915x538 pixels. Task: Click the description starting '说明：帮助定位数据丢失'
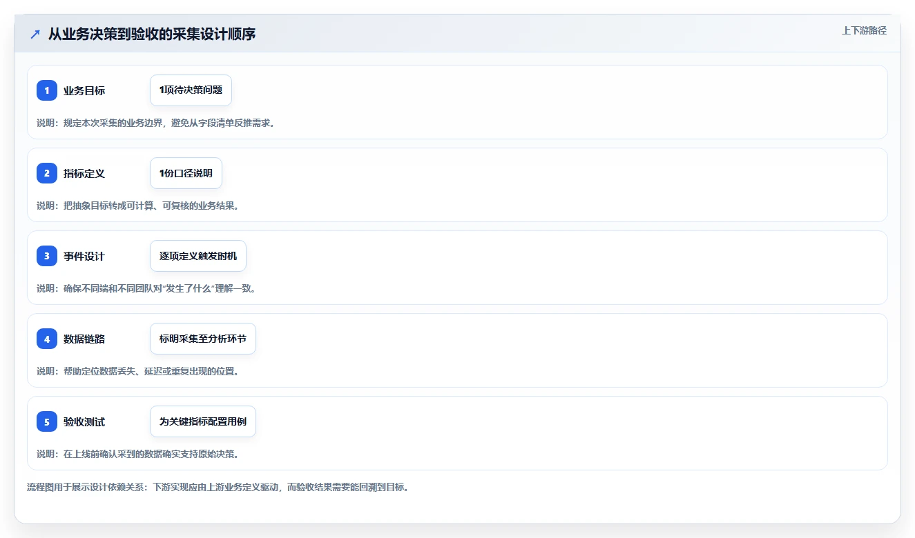pos(138,371)
